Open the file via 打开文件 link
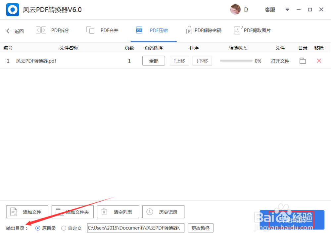 pos(280,61)
